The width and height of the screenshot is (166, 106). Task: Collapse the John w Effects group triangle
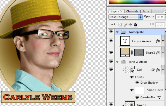click(x=117, y=62)
